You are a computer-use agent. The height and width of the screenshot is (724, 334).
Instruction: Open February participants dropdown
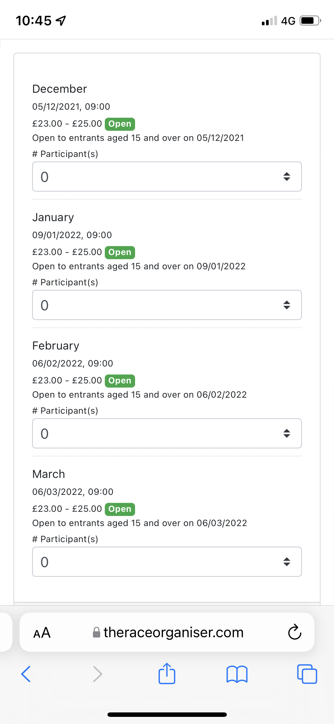167,433
